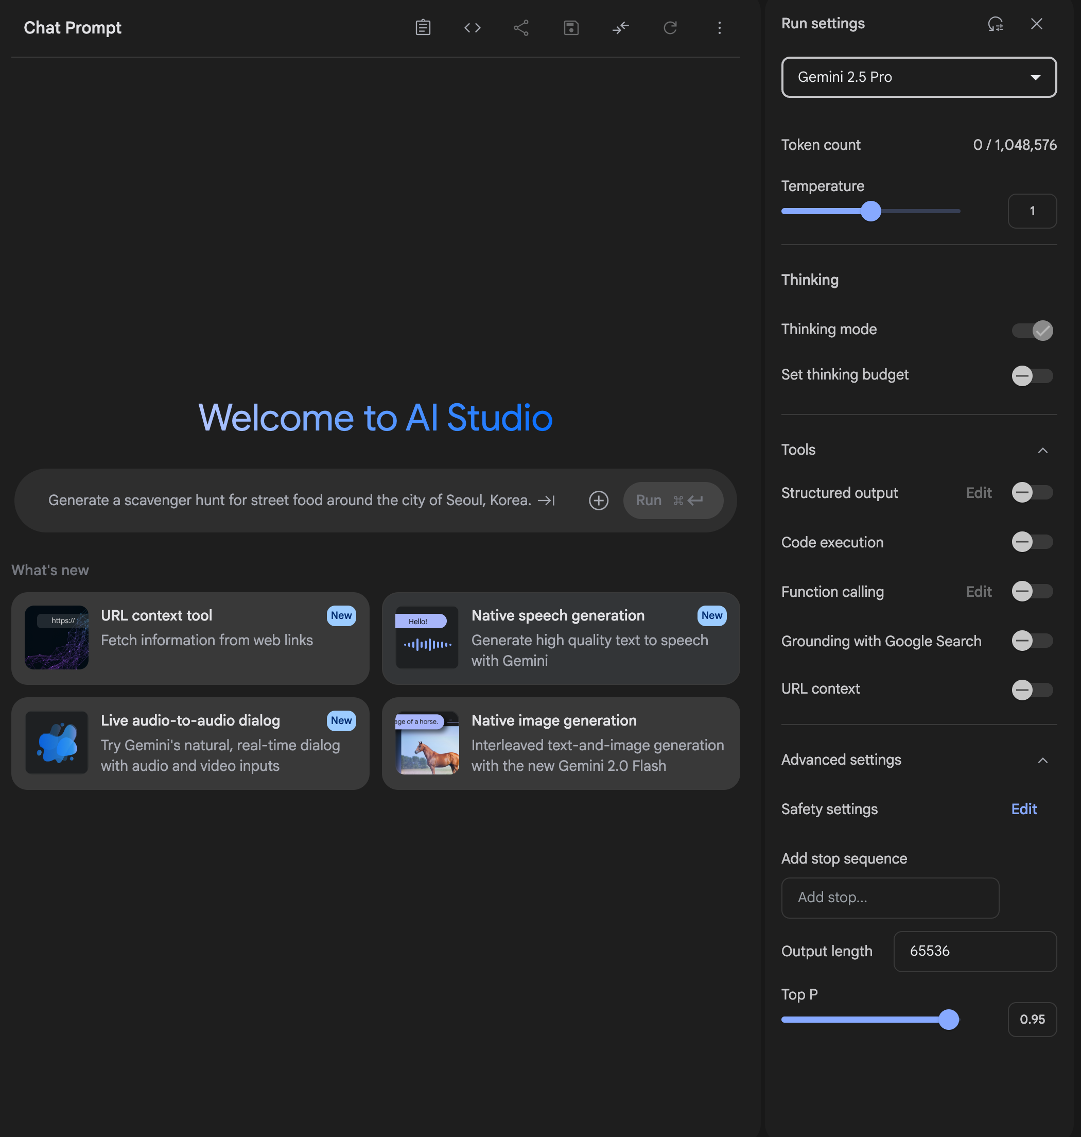Click the Add stop sequence field

coord(890,898)
